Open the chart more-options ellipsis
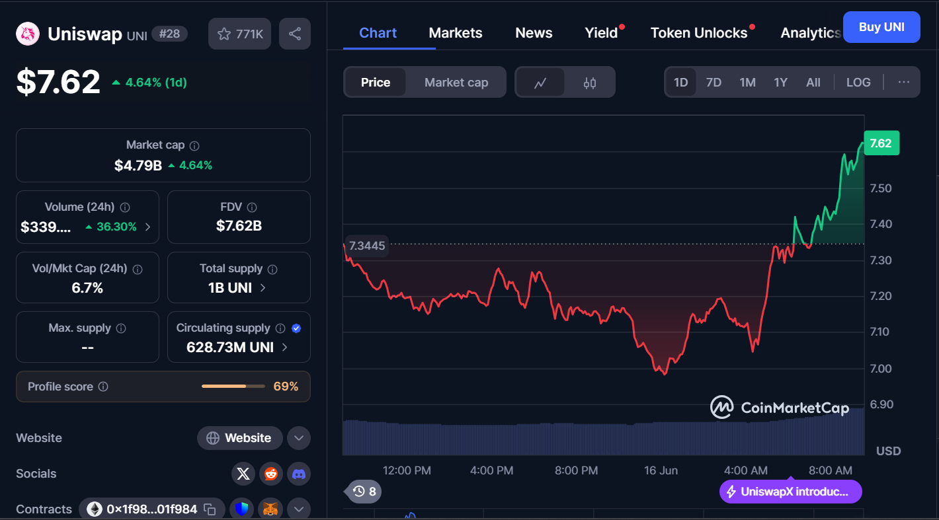Screen dimensions: 939x520 pyautogui.click(x=904, y=83)
